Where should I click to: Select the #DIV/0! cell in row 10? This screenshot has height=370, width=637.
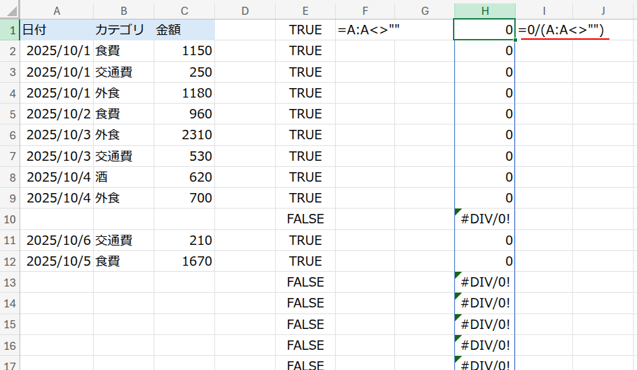[485, 219]
